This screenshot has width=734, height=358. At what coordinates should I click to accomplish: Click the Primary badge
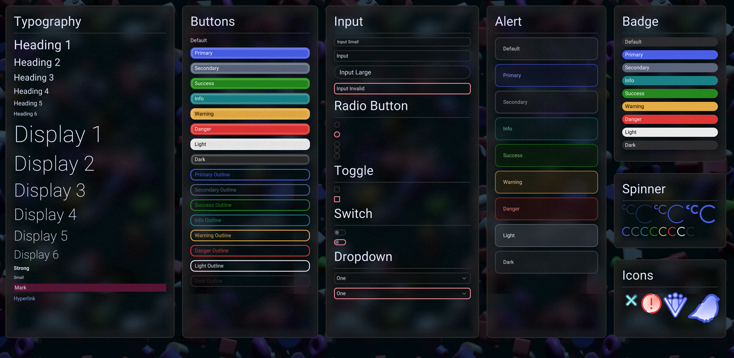670,55
